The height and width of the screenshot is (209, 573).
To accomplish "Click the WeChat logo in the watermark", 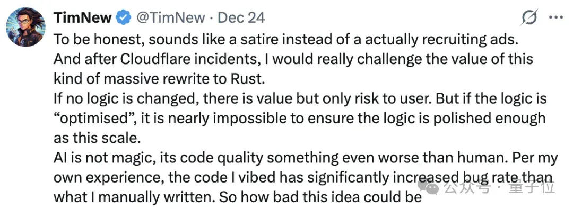I will (x=428, y=187).
